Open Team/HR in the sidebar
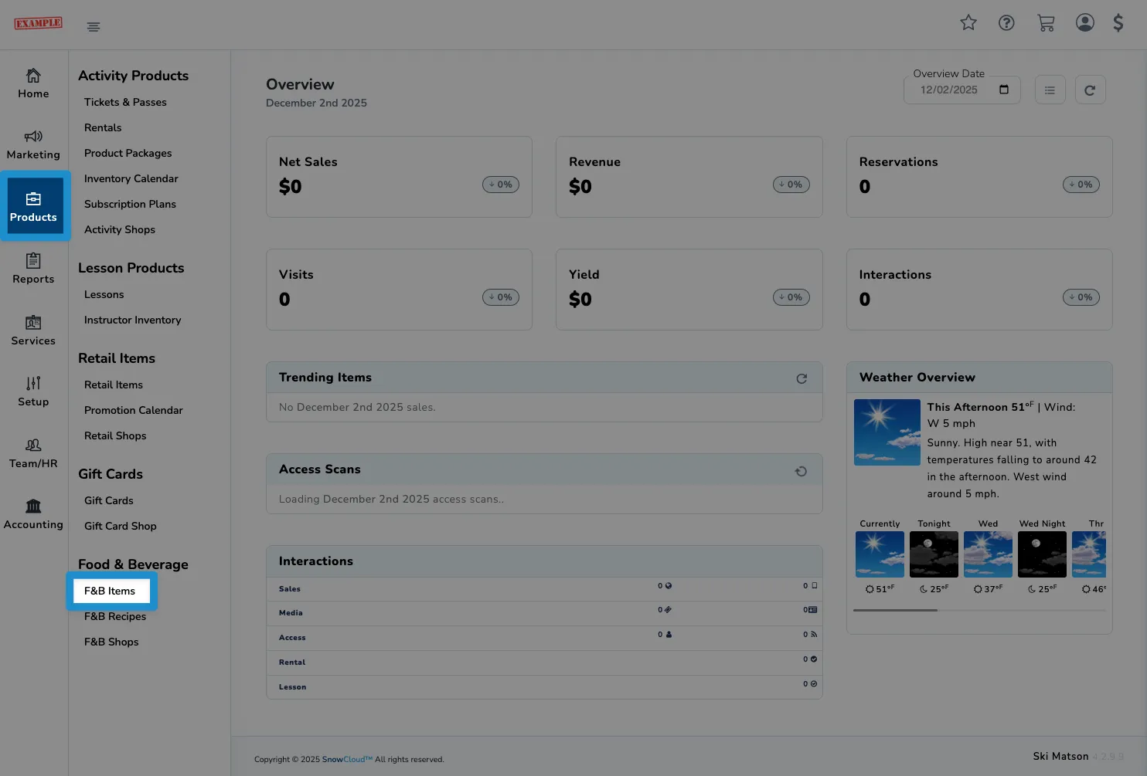Viewport: 1147px width, 776px height. [33, 453]
